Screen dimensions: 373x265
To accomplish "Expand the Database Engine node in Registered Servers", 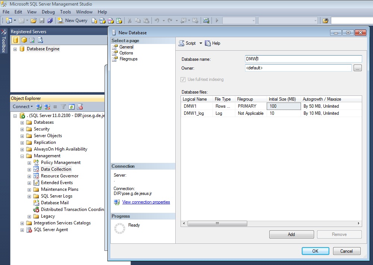I will 15,49.
